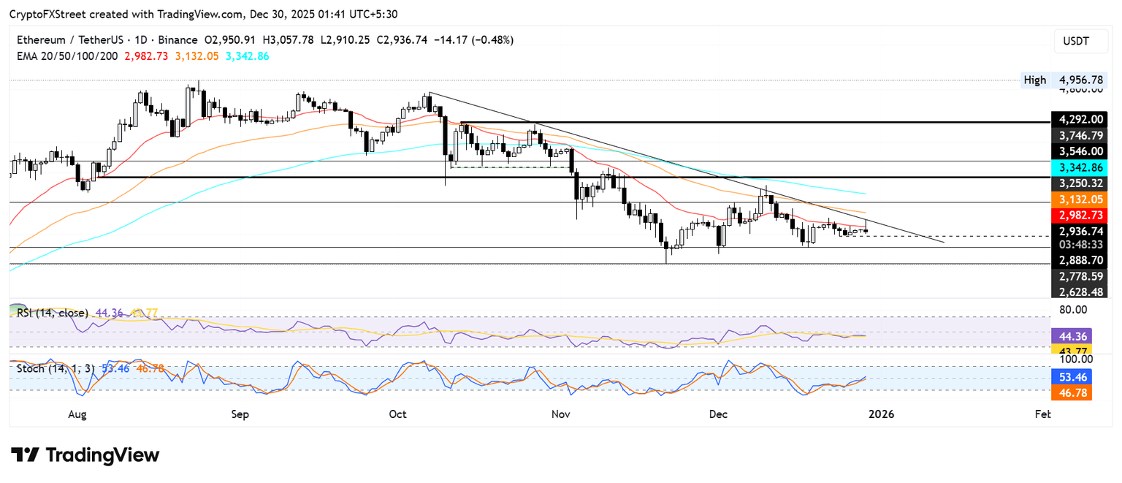Click the cyan EMA value 3,342.86 in legend
The image size is (1122, 483).
(245, 56)
